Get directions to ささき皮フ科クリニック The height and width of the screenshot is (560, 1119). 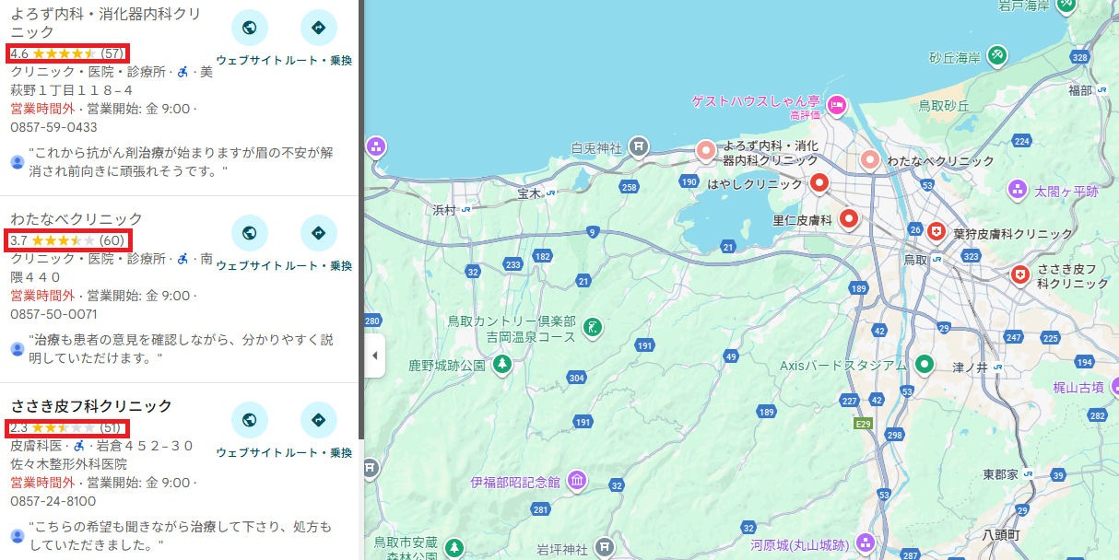point(319,420)
